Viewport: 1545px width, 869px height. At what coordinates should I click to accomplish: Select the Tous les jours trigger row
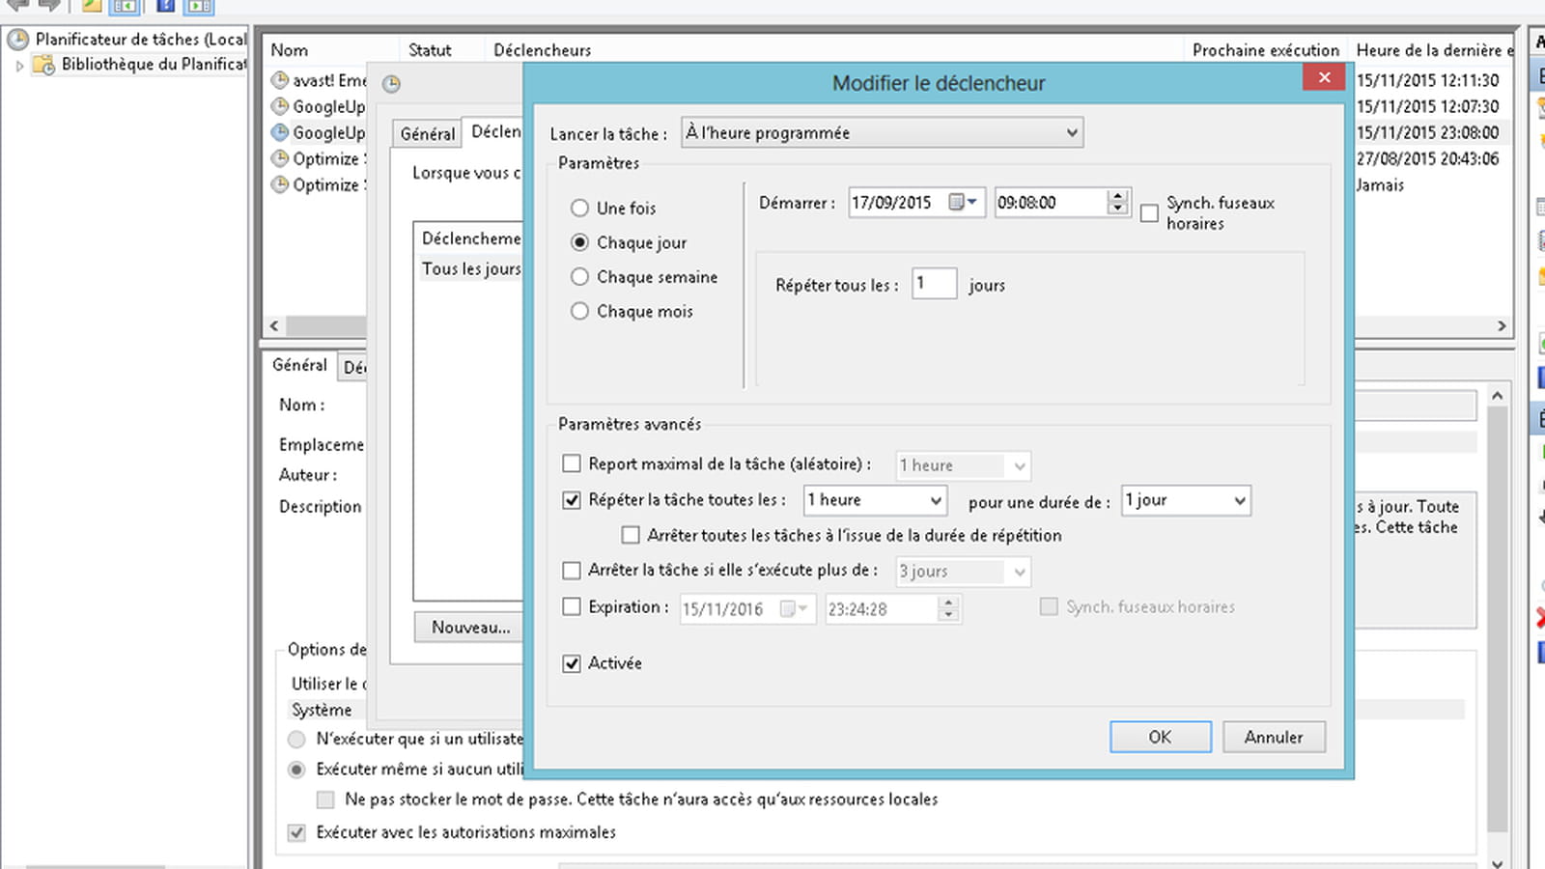(469, 269)
